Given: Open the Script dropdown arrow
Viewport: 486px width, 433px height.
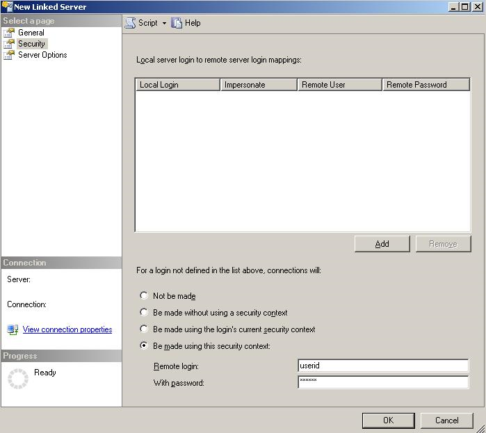Looking at the screenshot, I should 164,23.
